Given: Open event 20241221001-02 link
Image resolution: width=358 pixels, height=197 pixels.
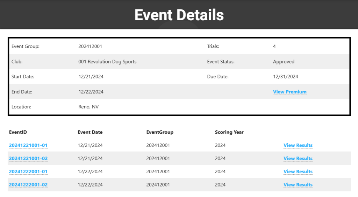Looking at the screenshot, I should [28, 159].
